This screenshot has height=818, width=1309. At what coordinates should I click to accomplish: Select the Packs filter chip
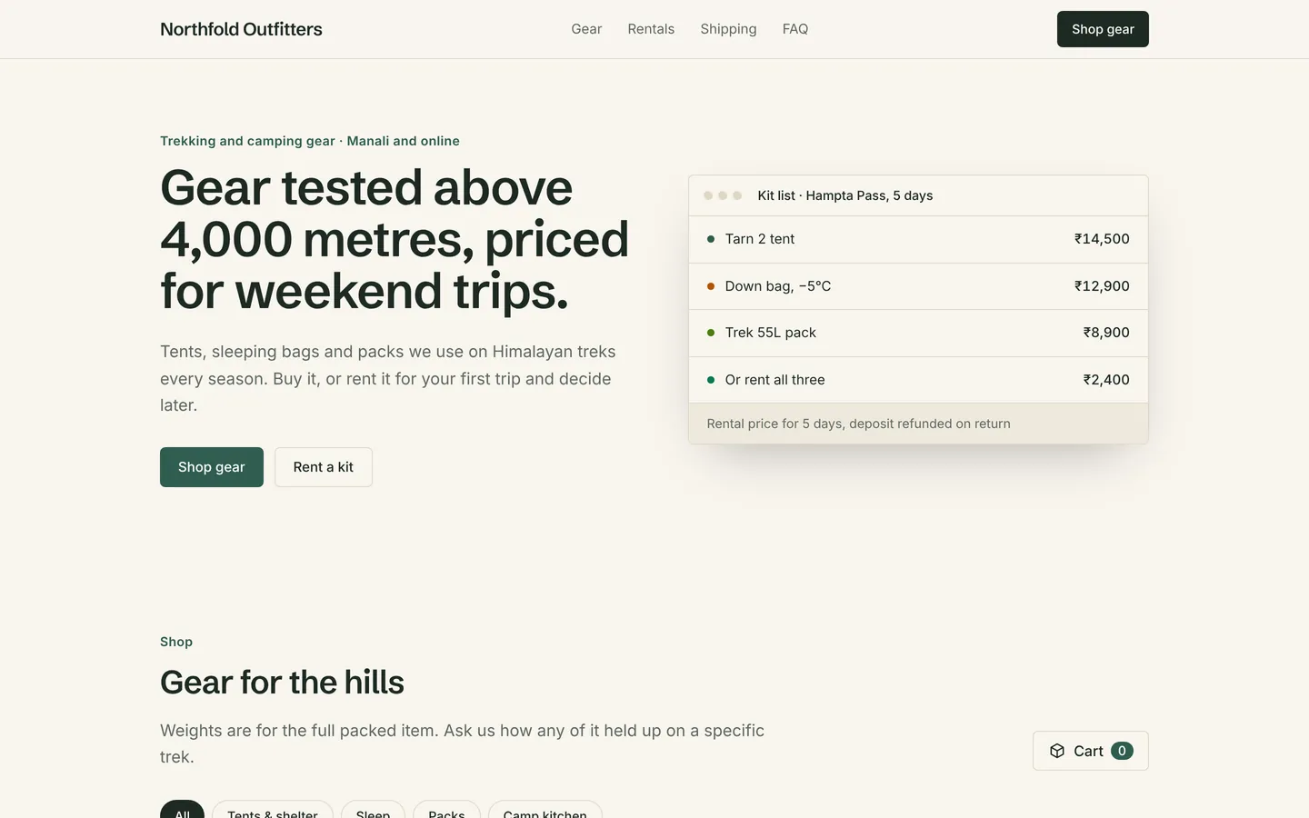click(446, 810)
